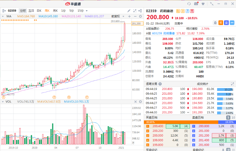Switch to the 五日 five-day tab
This screenshot has height=151, width=236.
(31, 11)
